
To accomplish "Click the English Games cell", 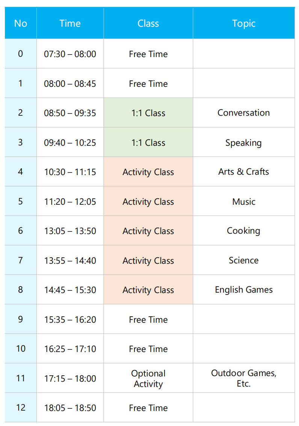I will coord(244,290).
